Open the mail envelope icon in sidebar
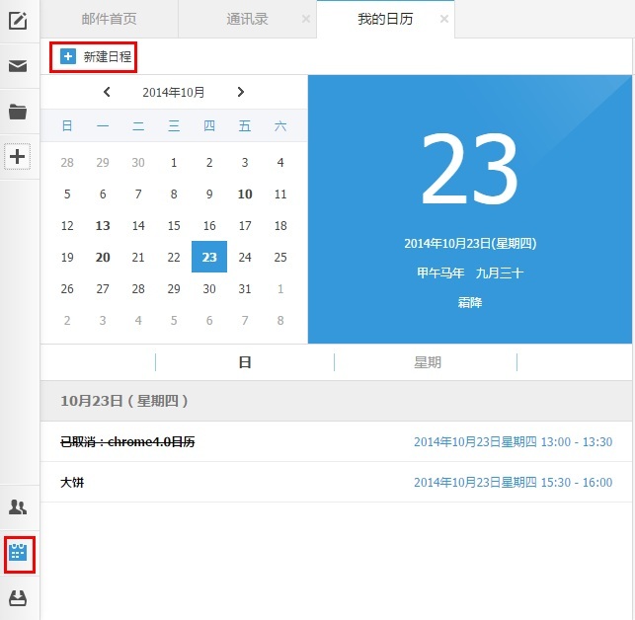The width and height of the screenshot is (635, 620). (x=18, y=66)
